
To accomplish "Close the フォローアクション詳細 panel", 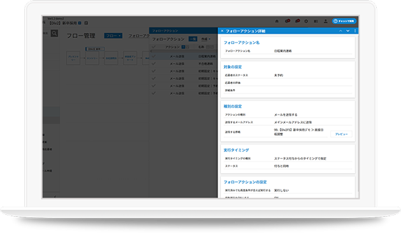I will [x=222, y=31].
